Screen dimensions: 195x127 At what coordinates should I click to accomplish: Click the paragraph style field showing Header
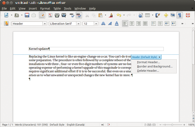27,24
